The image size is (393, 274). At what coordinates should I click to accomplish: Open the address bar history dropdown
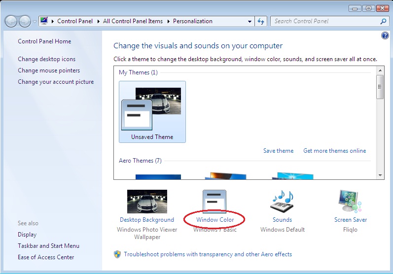coord(250,21)
